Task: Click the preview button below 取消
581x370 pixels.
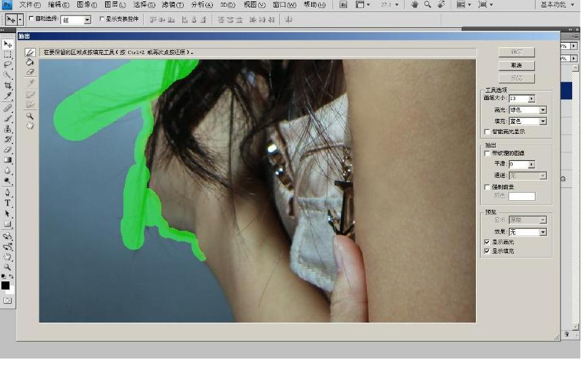Action: [x=517, y=78]
